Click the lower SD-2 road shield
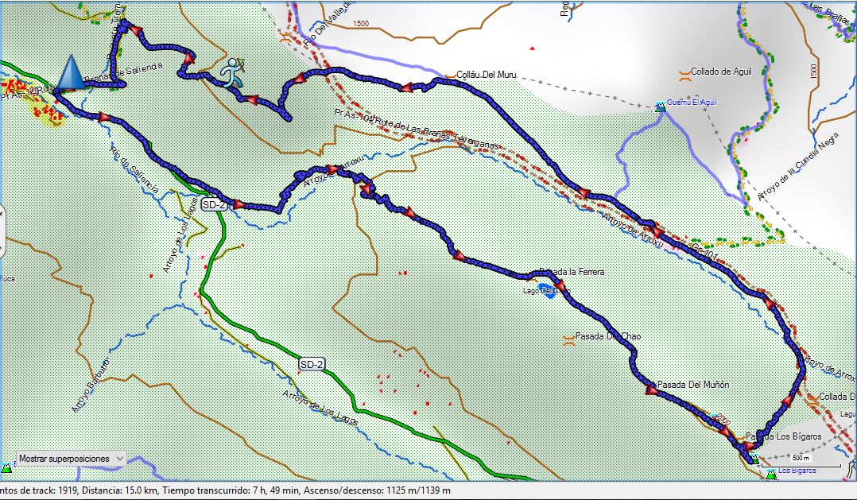Image resolution: width=857 pixels, height=500 pixels. pos(312,364)
